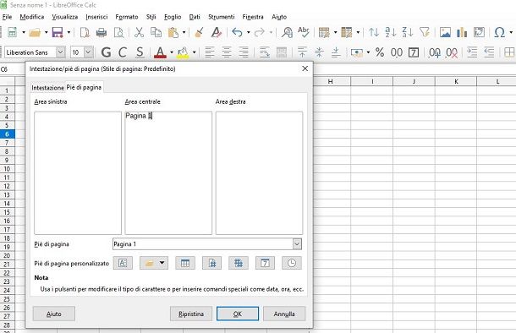
Task: Click the Export as PDF icon
Action: click(x=85, y=32)
